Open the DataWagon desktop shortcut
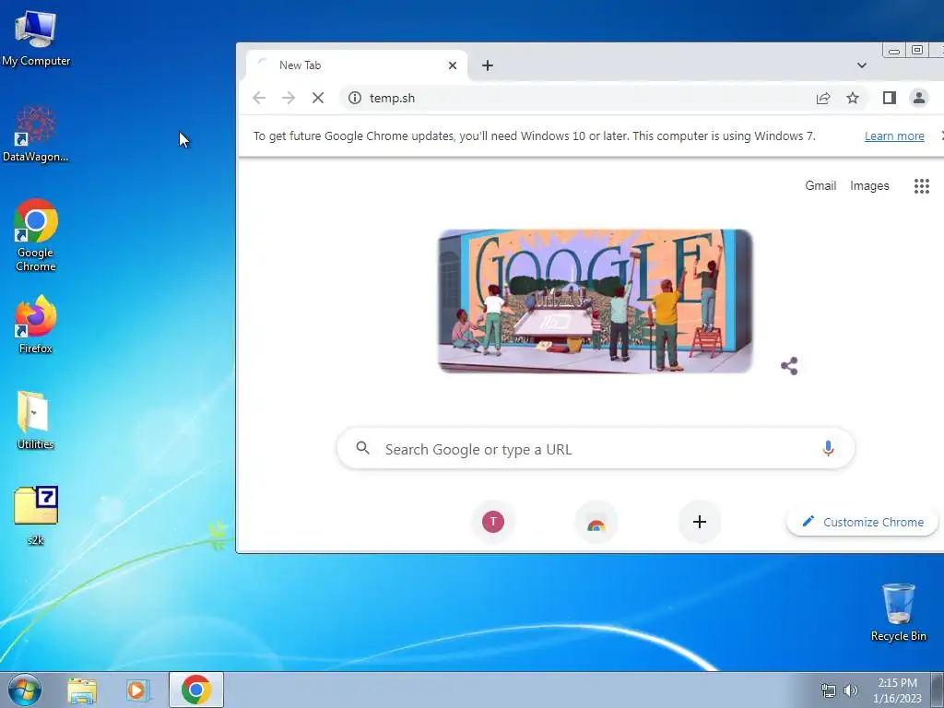This screenshot has height=708, width=944. [36, 134]
